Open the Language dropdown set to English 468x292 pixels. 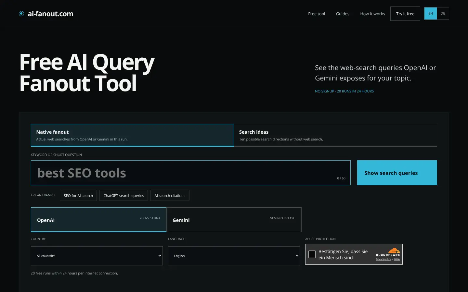(x=234, y=256)
